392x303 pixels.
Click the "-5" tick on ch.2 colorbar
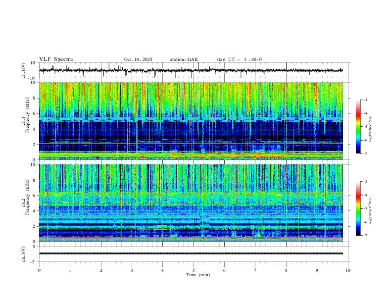tap(365, 208)
